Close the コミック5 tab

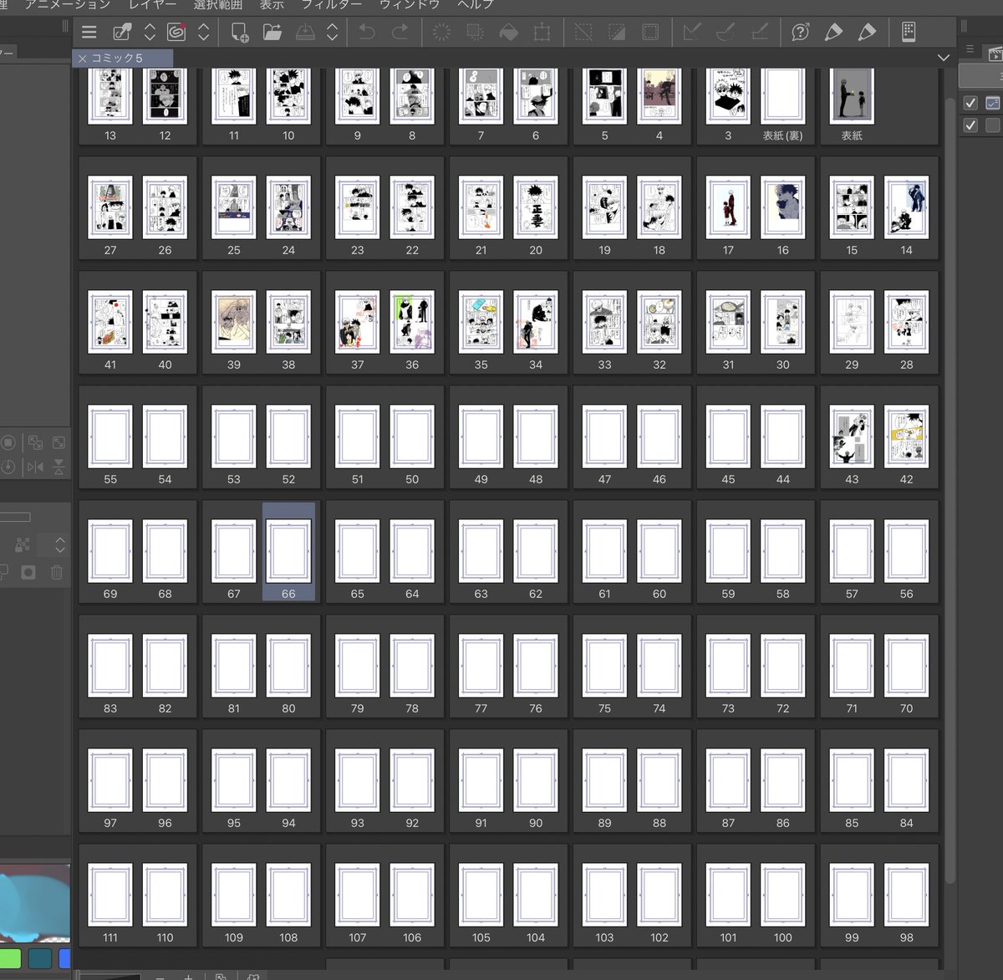82,59
